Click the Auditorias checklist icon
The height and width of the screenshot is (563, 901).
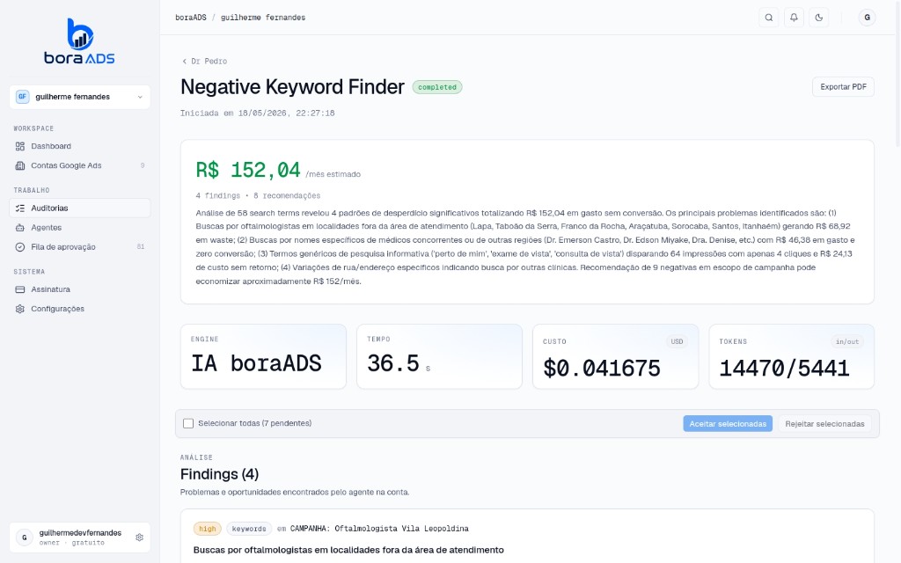click(x=20, y=208)
